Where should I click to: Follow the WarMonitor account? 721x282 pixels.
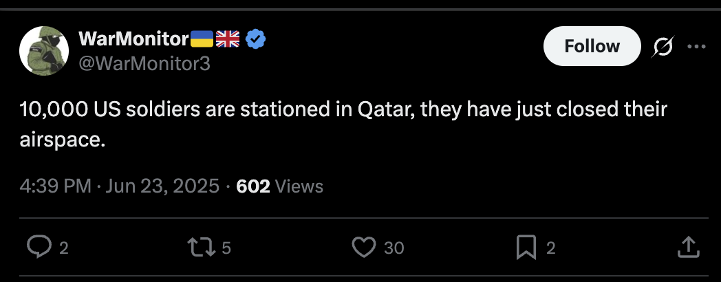(592, 46)
